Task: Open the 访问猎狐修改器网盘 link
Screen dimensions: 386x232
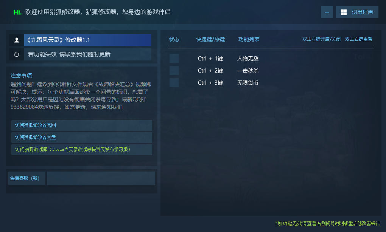Action: pyautogui.click(x=82, y=138)
